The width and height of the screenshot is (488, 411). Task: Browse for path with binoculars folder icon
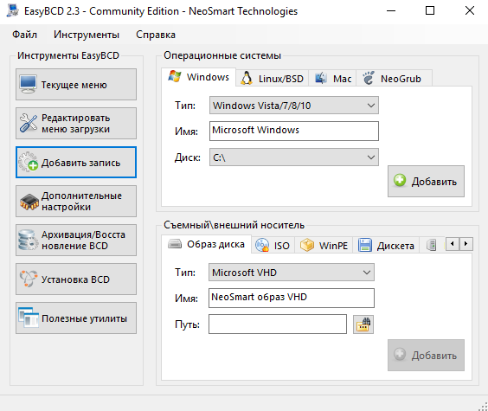coord(363,324)
